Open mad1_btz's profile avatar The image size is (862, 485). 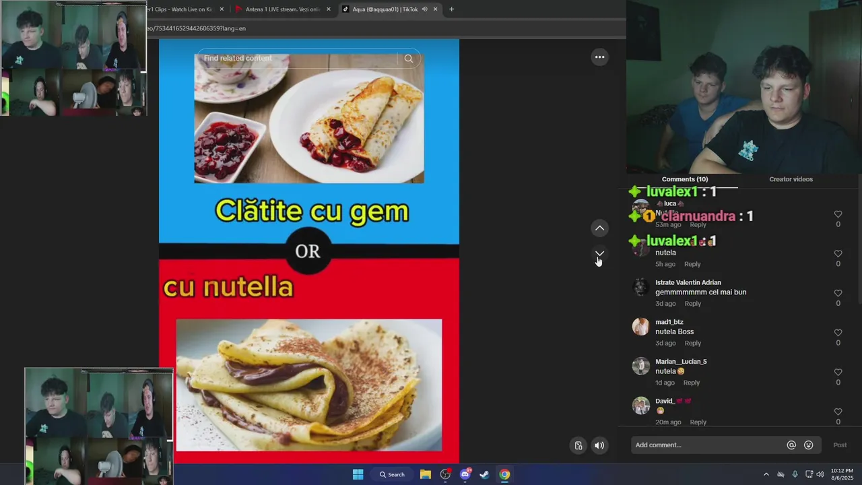pyautogui.click(x=640, y=327)
